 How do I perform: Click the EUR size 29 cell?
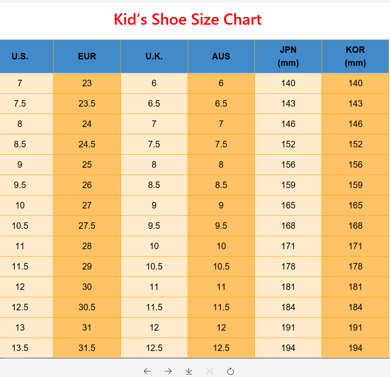pyautogui.click(x=87, y=266)
